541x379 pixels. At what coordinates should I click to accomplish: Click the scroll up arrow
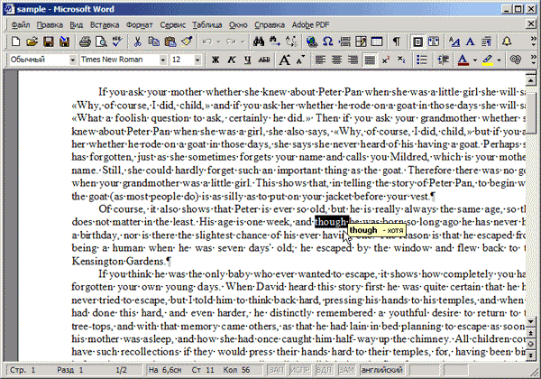pyautogui.click(x=531, y=80)
